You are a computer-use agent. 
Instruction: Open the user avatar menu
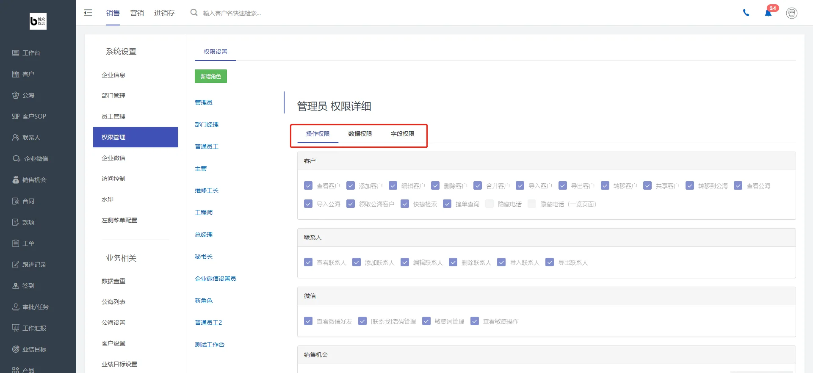point(792,13)
